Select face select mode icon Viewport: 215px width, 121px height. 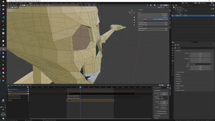coord(24,5)
